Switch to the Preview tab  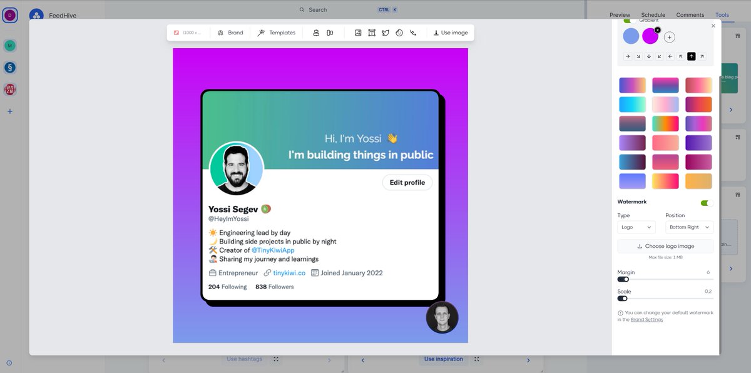(x=620, y=15)
